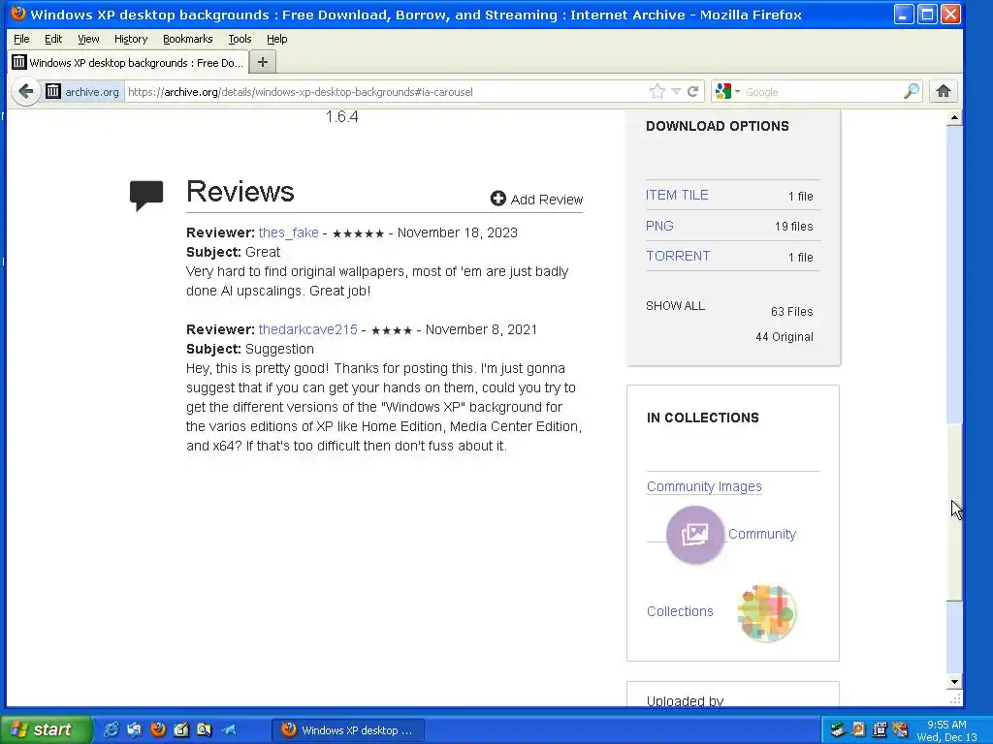This screenshot has height=744, width=993.
Task: Open the Collections link
Action: (680, 611)
